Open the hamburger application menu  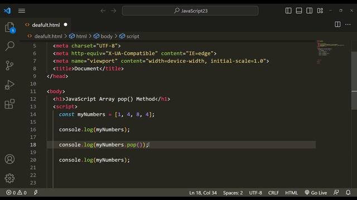22,11
